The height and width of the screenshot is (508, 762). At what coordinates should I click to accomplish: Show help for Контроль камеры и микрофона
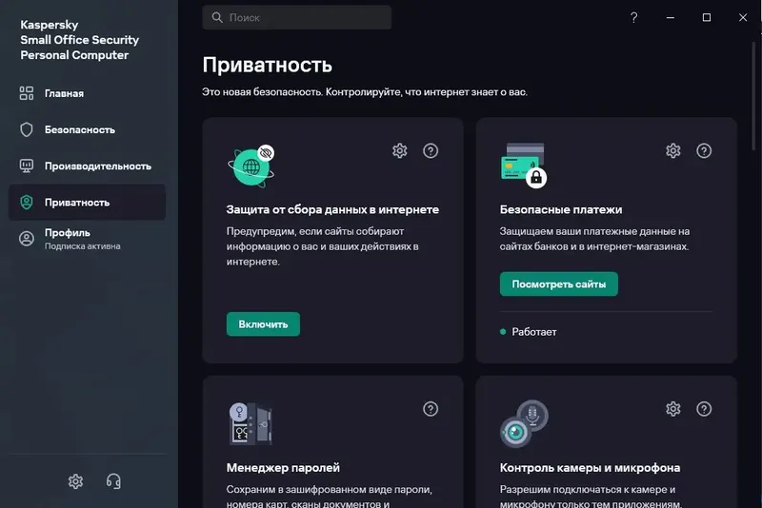(704, 409)
